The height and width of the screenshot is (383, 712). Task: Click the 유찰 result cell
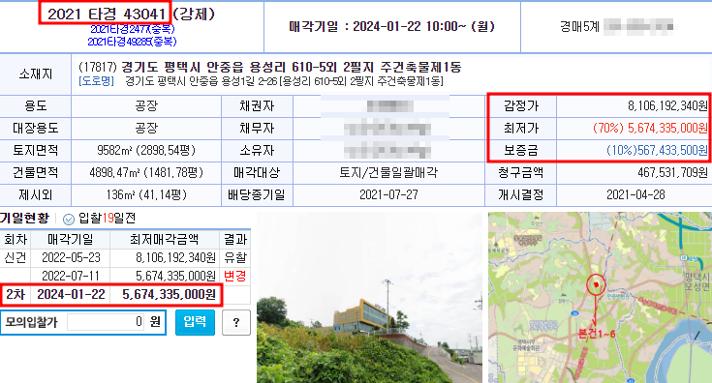235,258
